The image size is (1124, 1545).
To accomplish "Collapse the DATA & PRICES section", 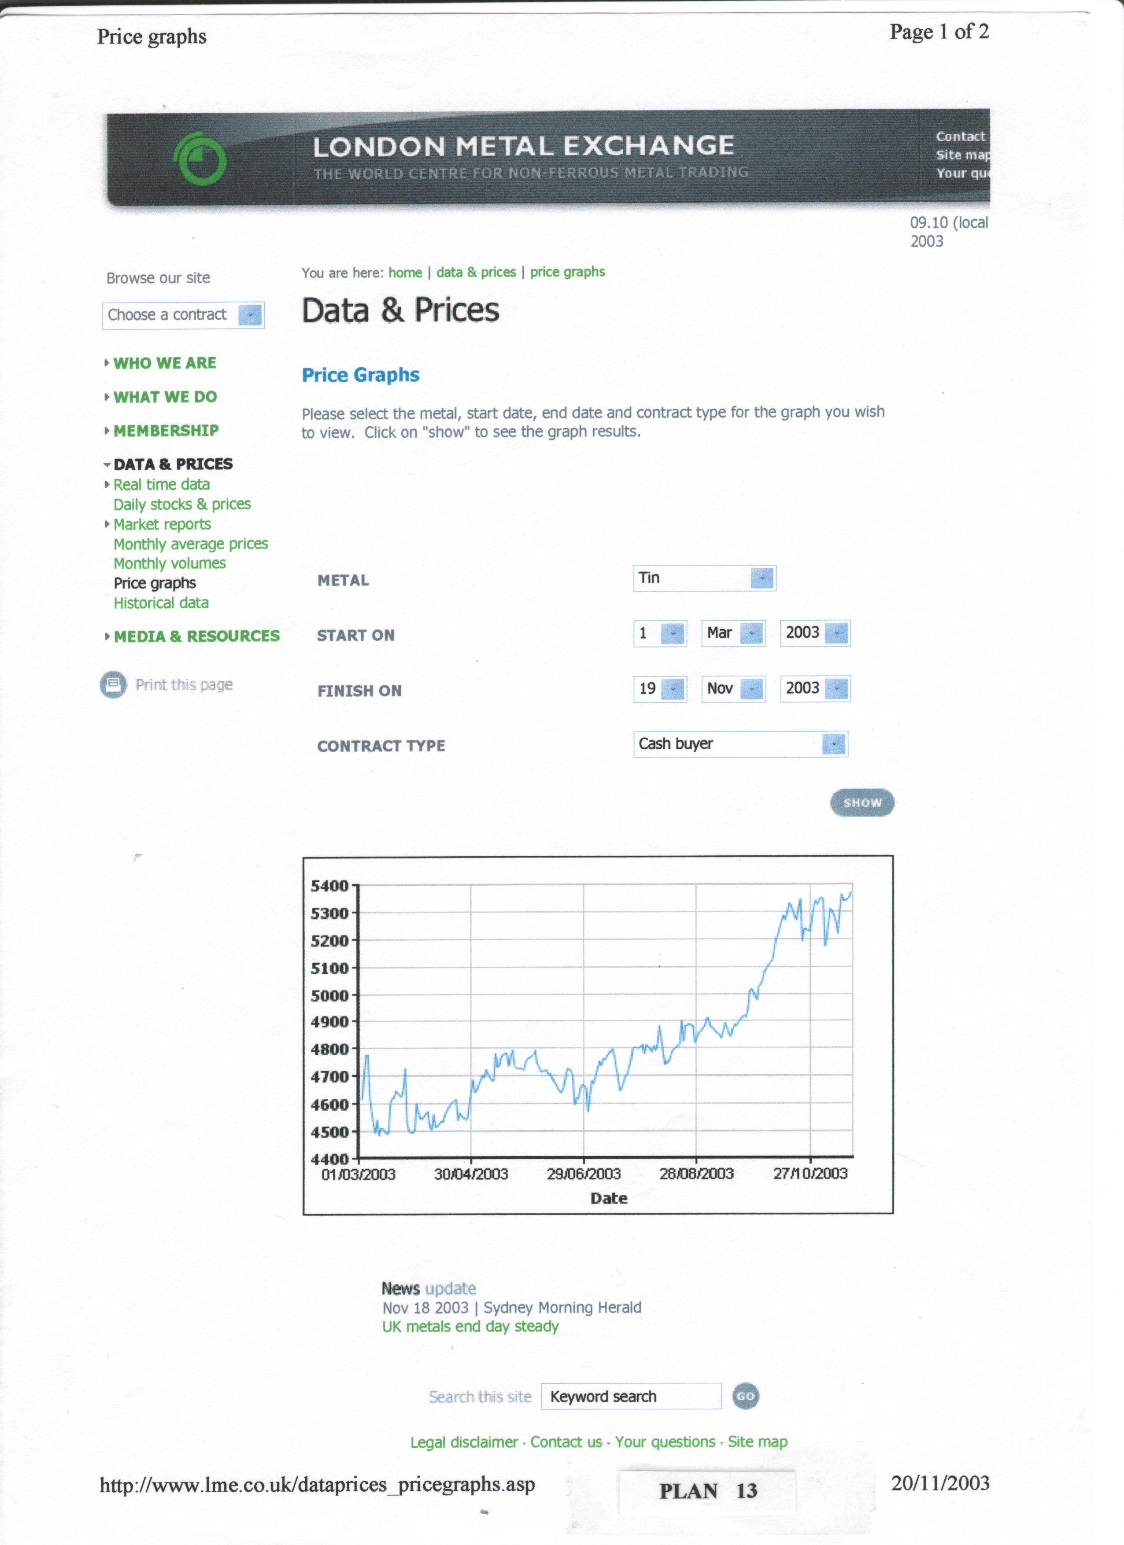I will [x=172, y=464].
